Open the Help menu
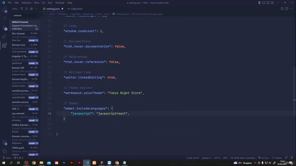Viewport: 296px width, 166px height. coord(69,3)
